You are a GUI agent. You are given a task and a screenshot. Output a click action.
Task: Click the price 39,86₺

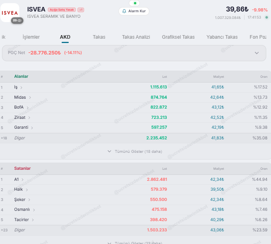click(x=237, y=9)
